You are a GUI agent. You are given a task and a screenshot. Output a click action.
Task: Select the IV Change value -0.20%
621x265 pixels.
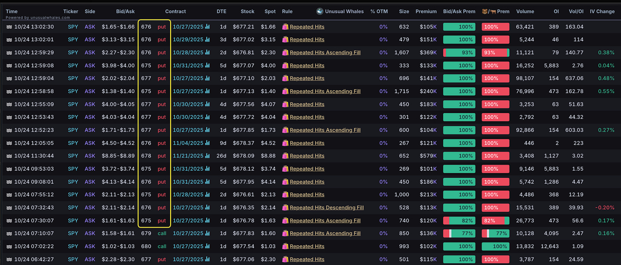[x=605, y=208]
